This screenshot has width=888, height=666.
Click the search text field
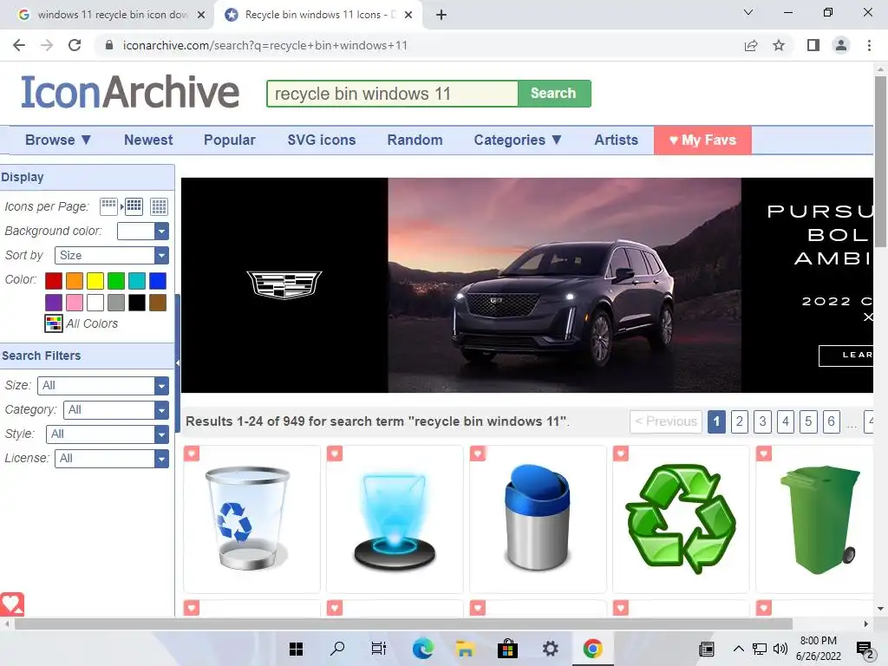pos(393,94)
